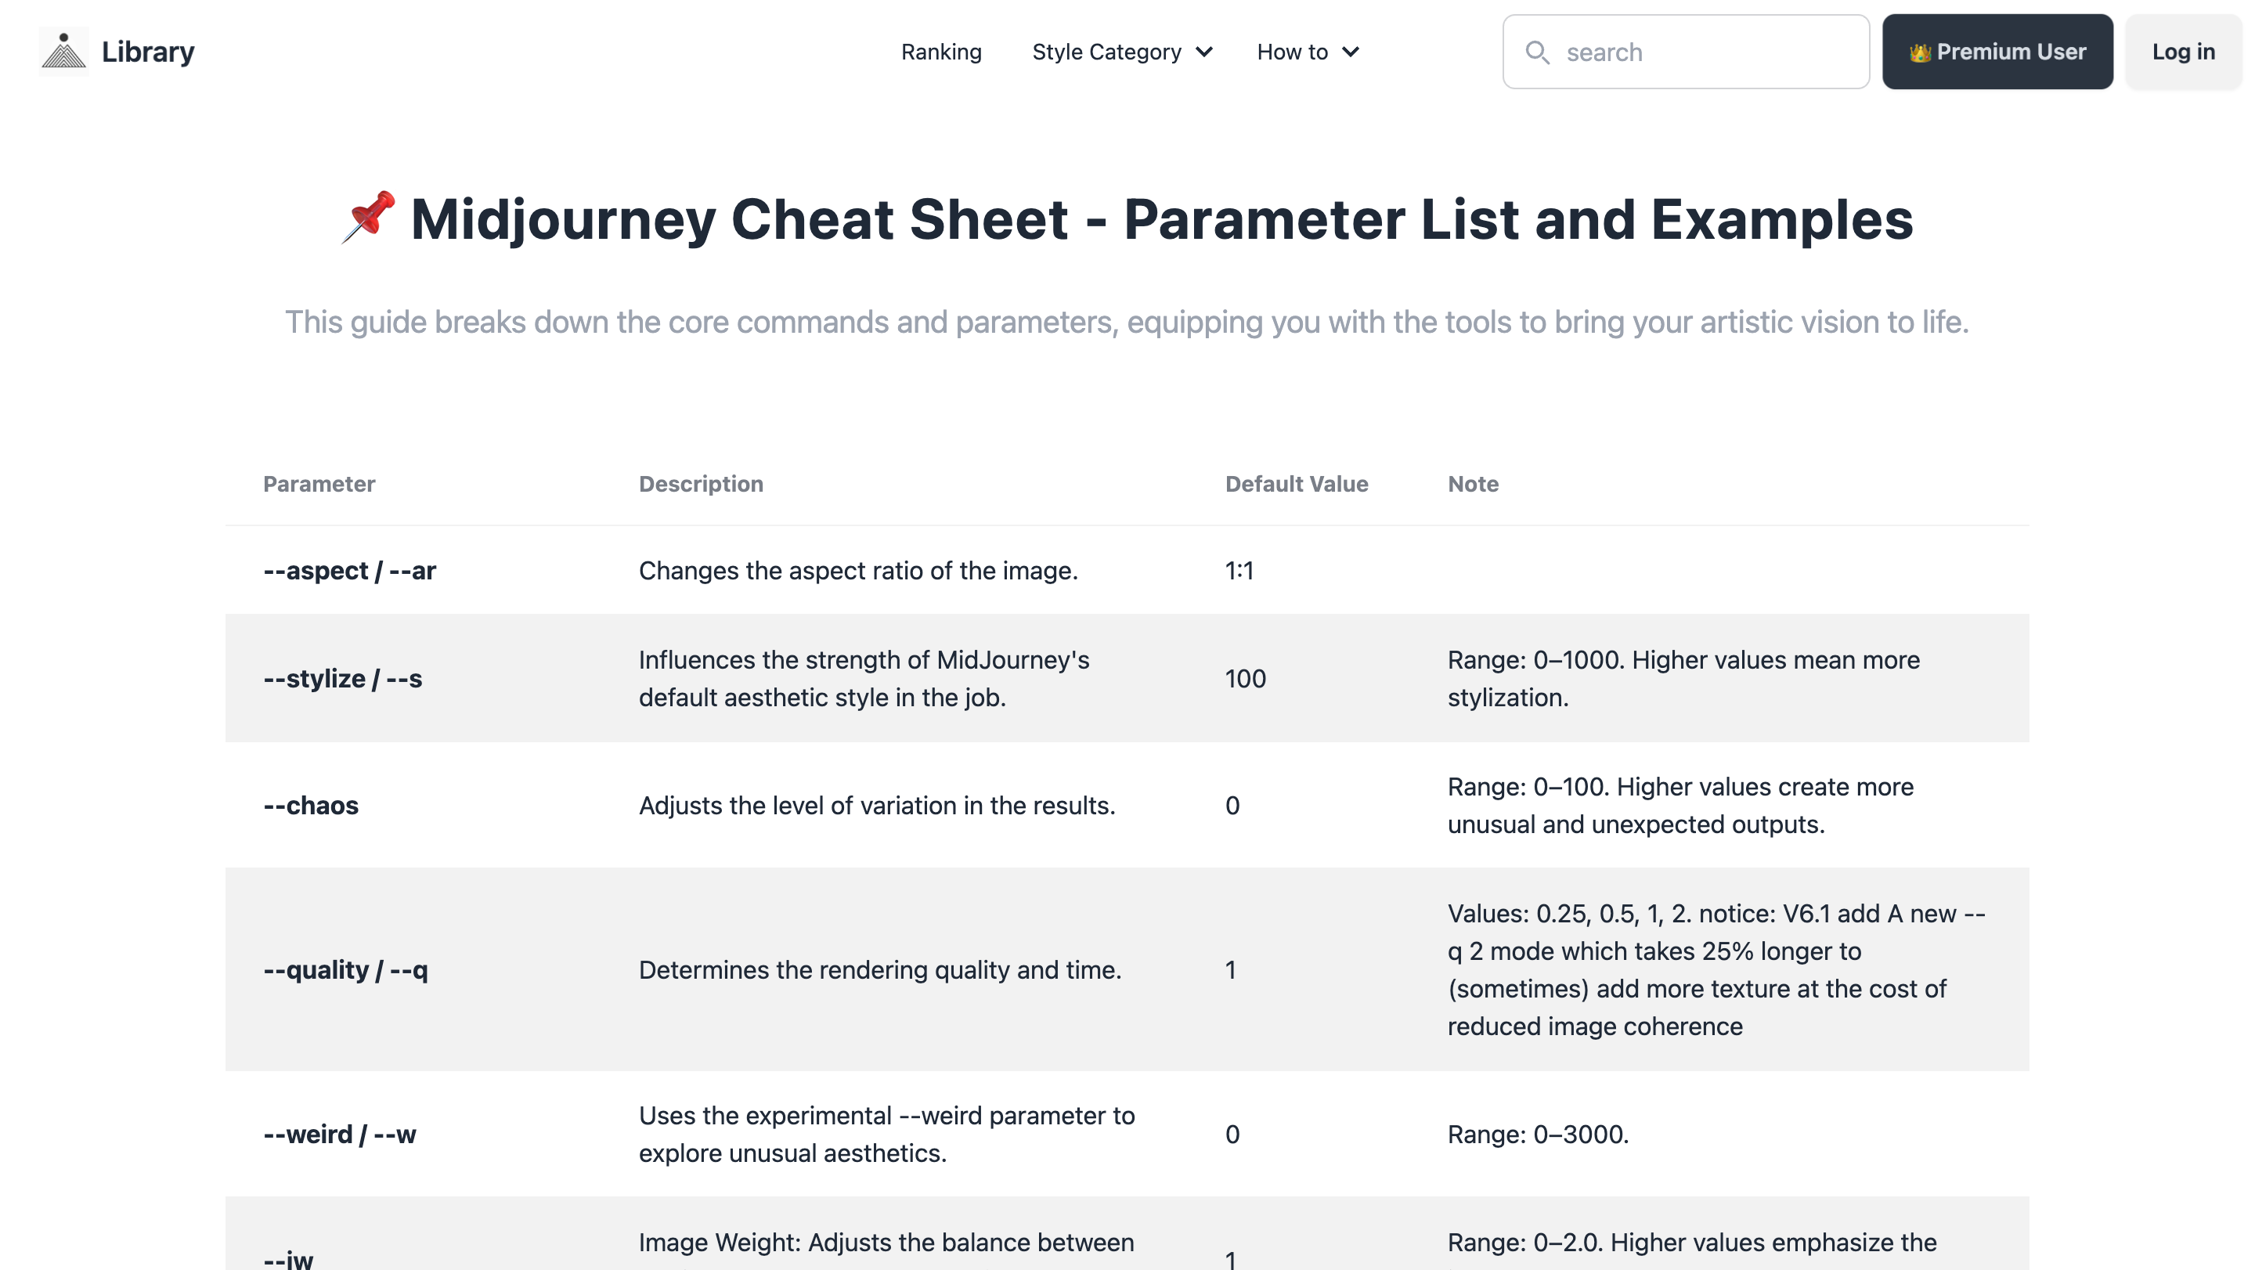
Task: Click the --chaos default value 0
Action: [1232, 805]
